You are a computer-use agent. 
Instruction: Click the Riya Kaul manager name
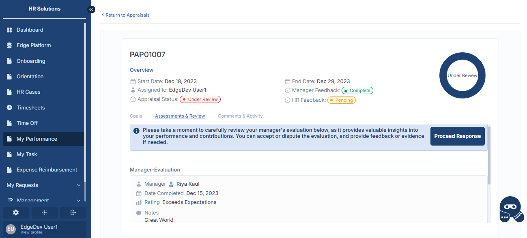(x=188, y=184)
